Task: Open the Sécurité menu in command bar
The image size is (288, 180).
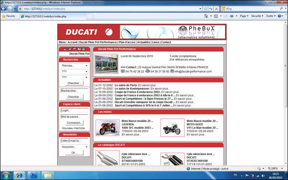Action: pos(257,16)
